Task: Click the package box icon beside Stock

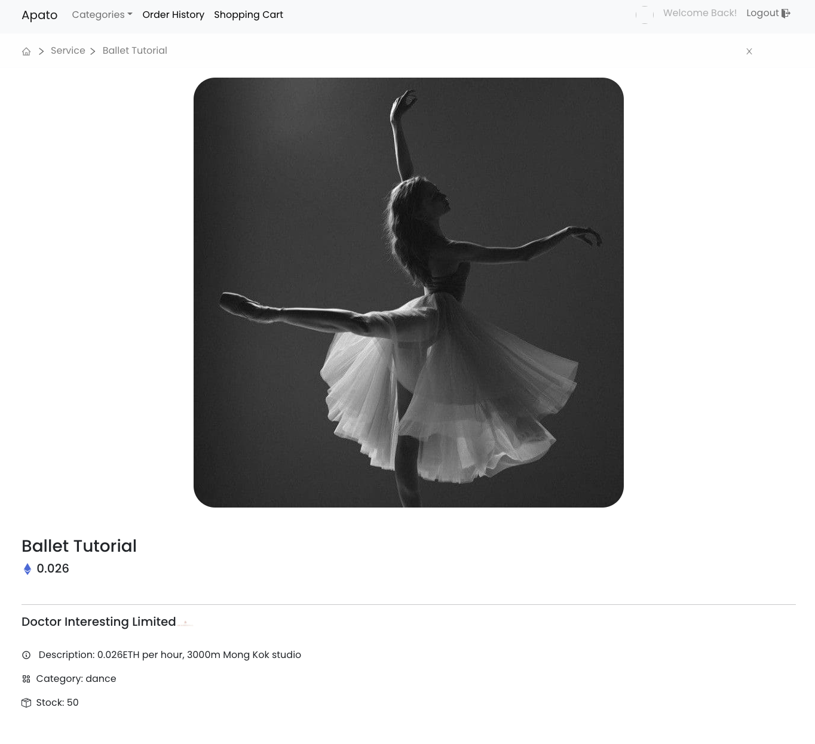Action: click(26, 703)
